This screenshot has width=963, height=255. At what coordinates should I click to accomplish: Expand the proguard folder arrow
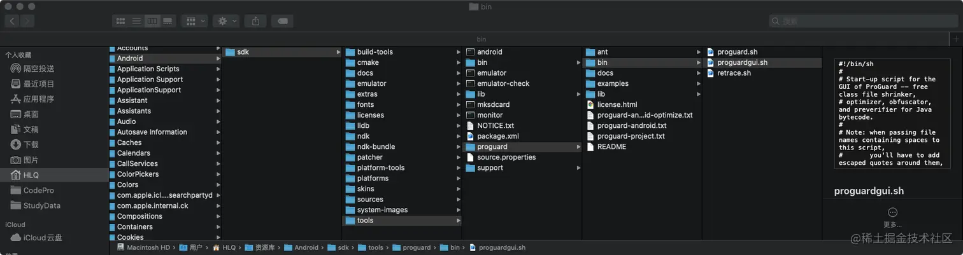coord(578,146)
